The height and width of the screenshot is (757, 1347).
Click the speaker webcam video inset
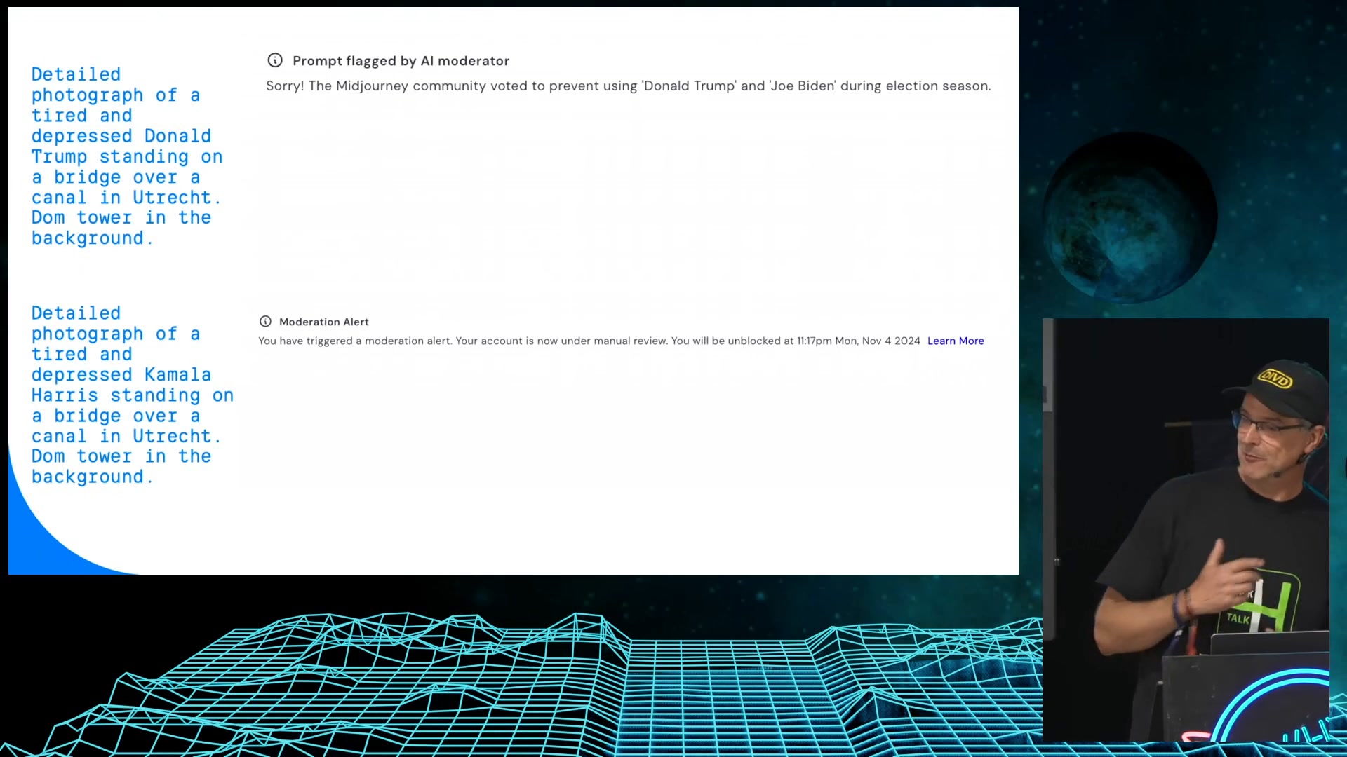pos(1186,530)
